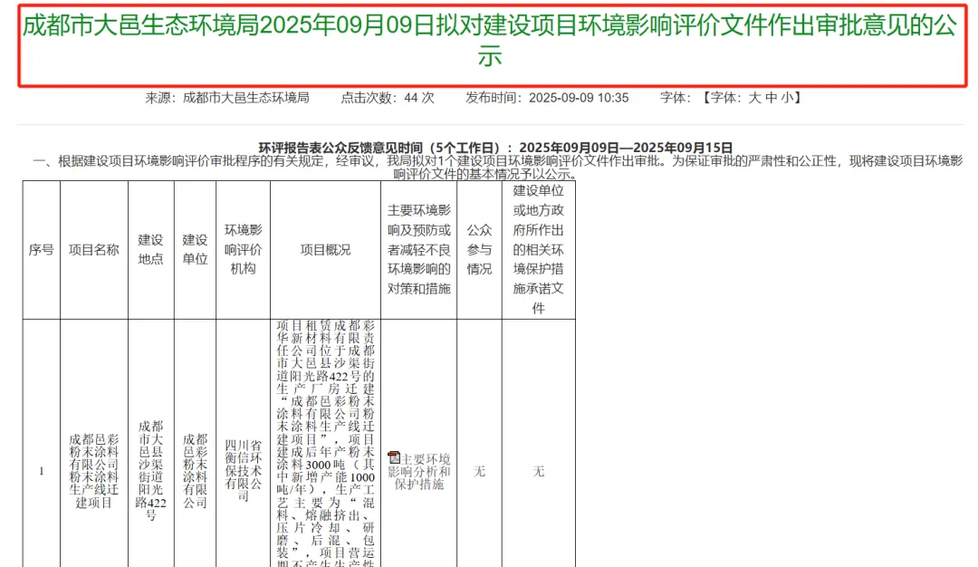
Task: Click the 环评报告表公众反馈意见时间 heading line
Action: coord(496,148)
